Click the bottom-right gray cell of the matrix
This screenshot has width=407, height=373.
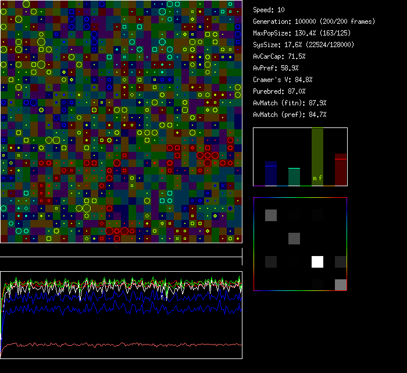(341, 285)
